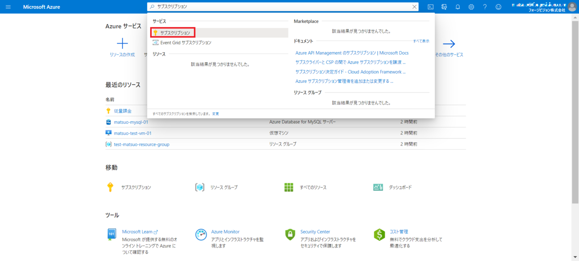Open matsuo-test-vm-01 resource

coord(133,133)
